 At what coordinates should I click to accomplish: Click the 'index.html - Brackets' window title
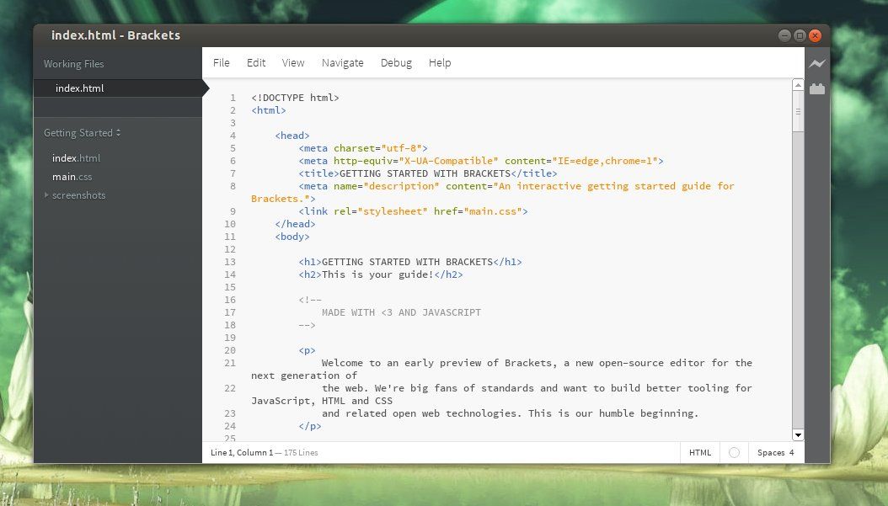tap(115, 35)
